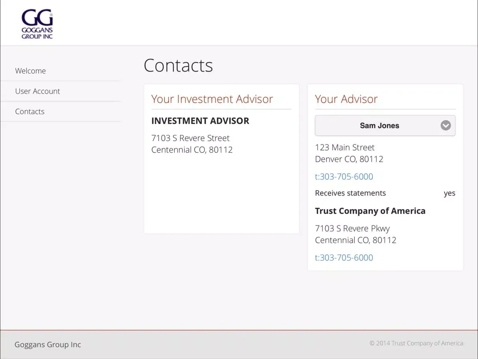Click the 2014 copyright notice in footer
478x359 pixels.
pyautogui.click(x=416, y=343)
